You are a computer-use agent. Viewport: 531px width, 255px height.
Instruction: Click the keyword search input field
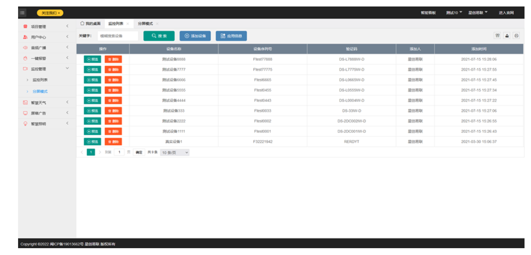118,36
